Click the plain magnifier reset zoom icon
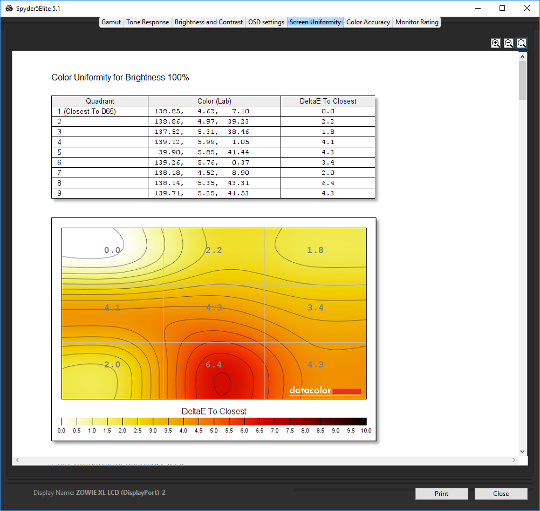540x511 pixels. coord(522,43)
